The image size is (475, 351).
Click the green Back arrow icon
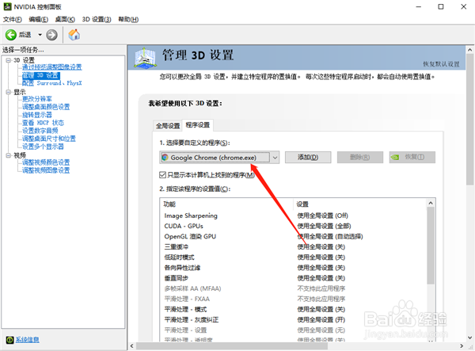coord(11,35)
